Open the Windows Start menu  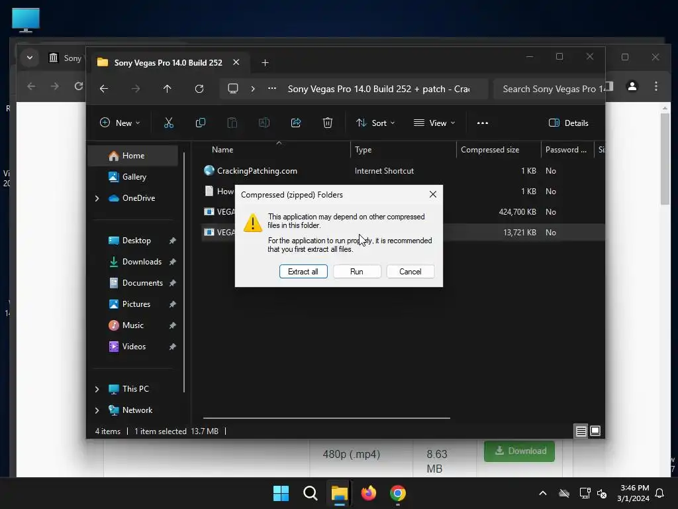click(281, 493)
